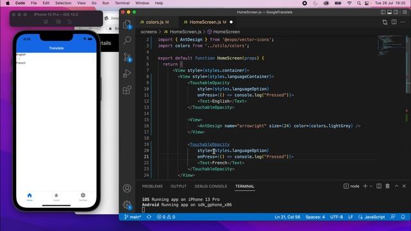
Task: Open changes compare icon in editor toolbar
Action: pyautogui.click(x=385, y=22)
